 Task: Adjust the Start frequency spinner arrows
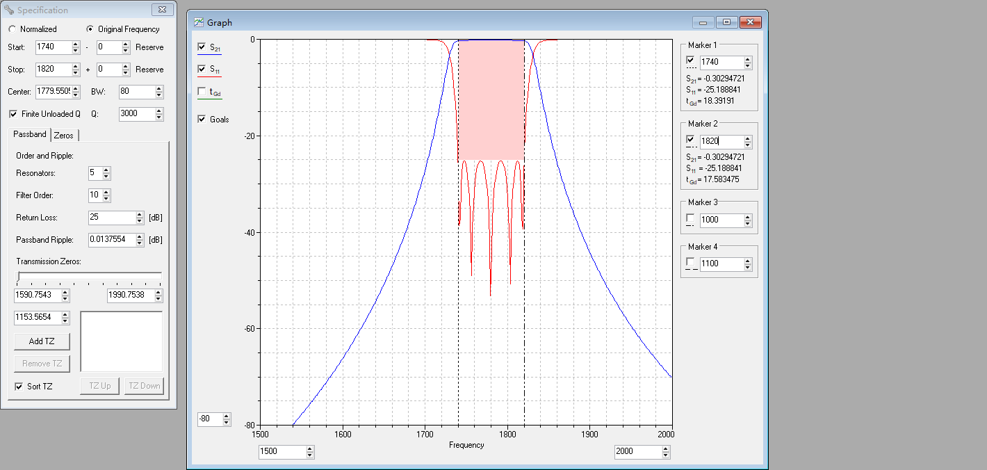pyautogui.click(x=76, y=47)
